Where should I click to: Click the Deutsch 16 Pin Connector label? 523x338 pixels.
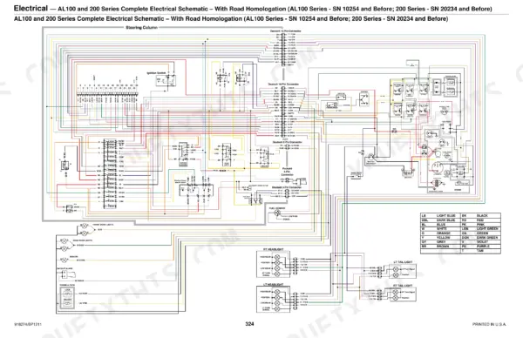[283, 84]
